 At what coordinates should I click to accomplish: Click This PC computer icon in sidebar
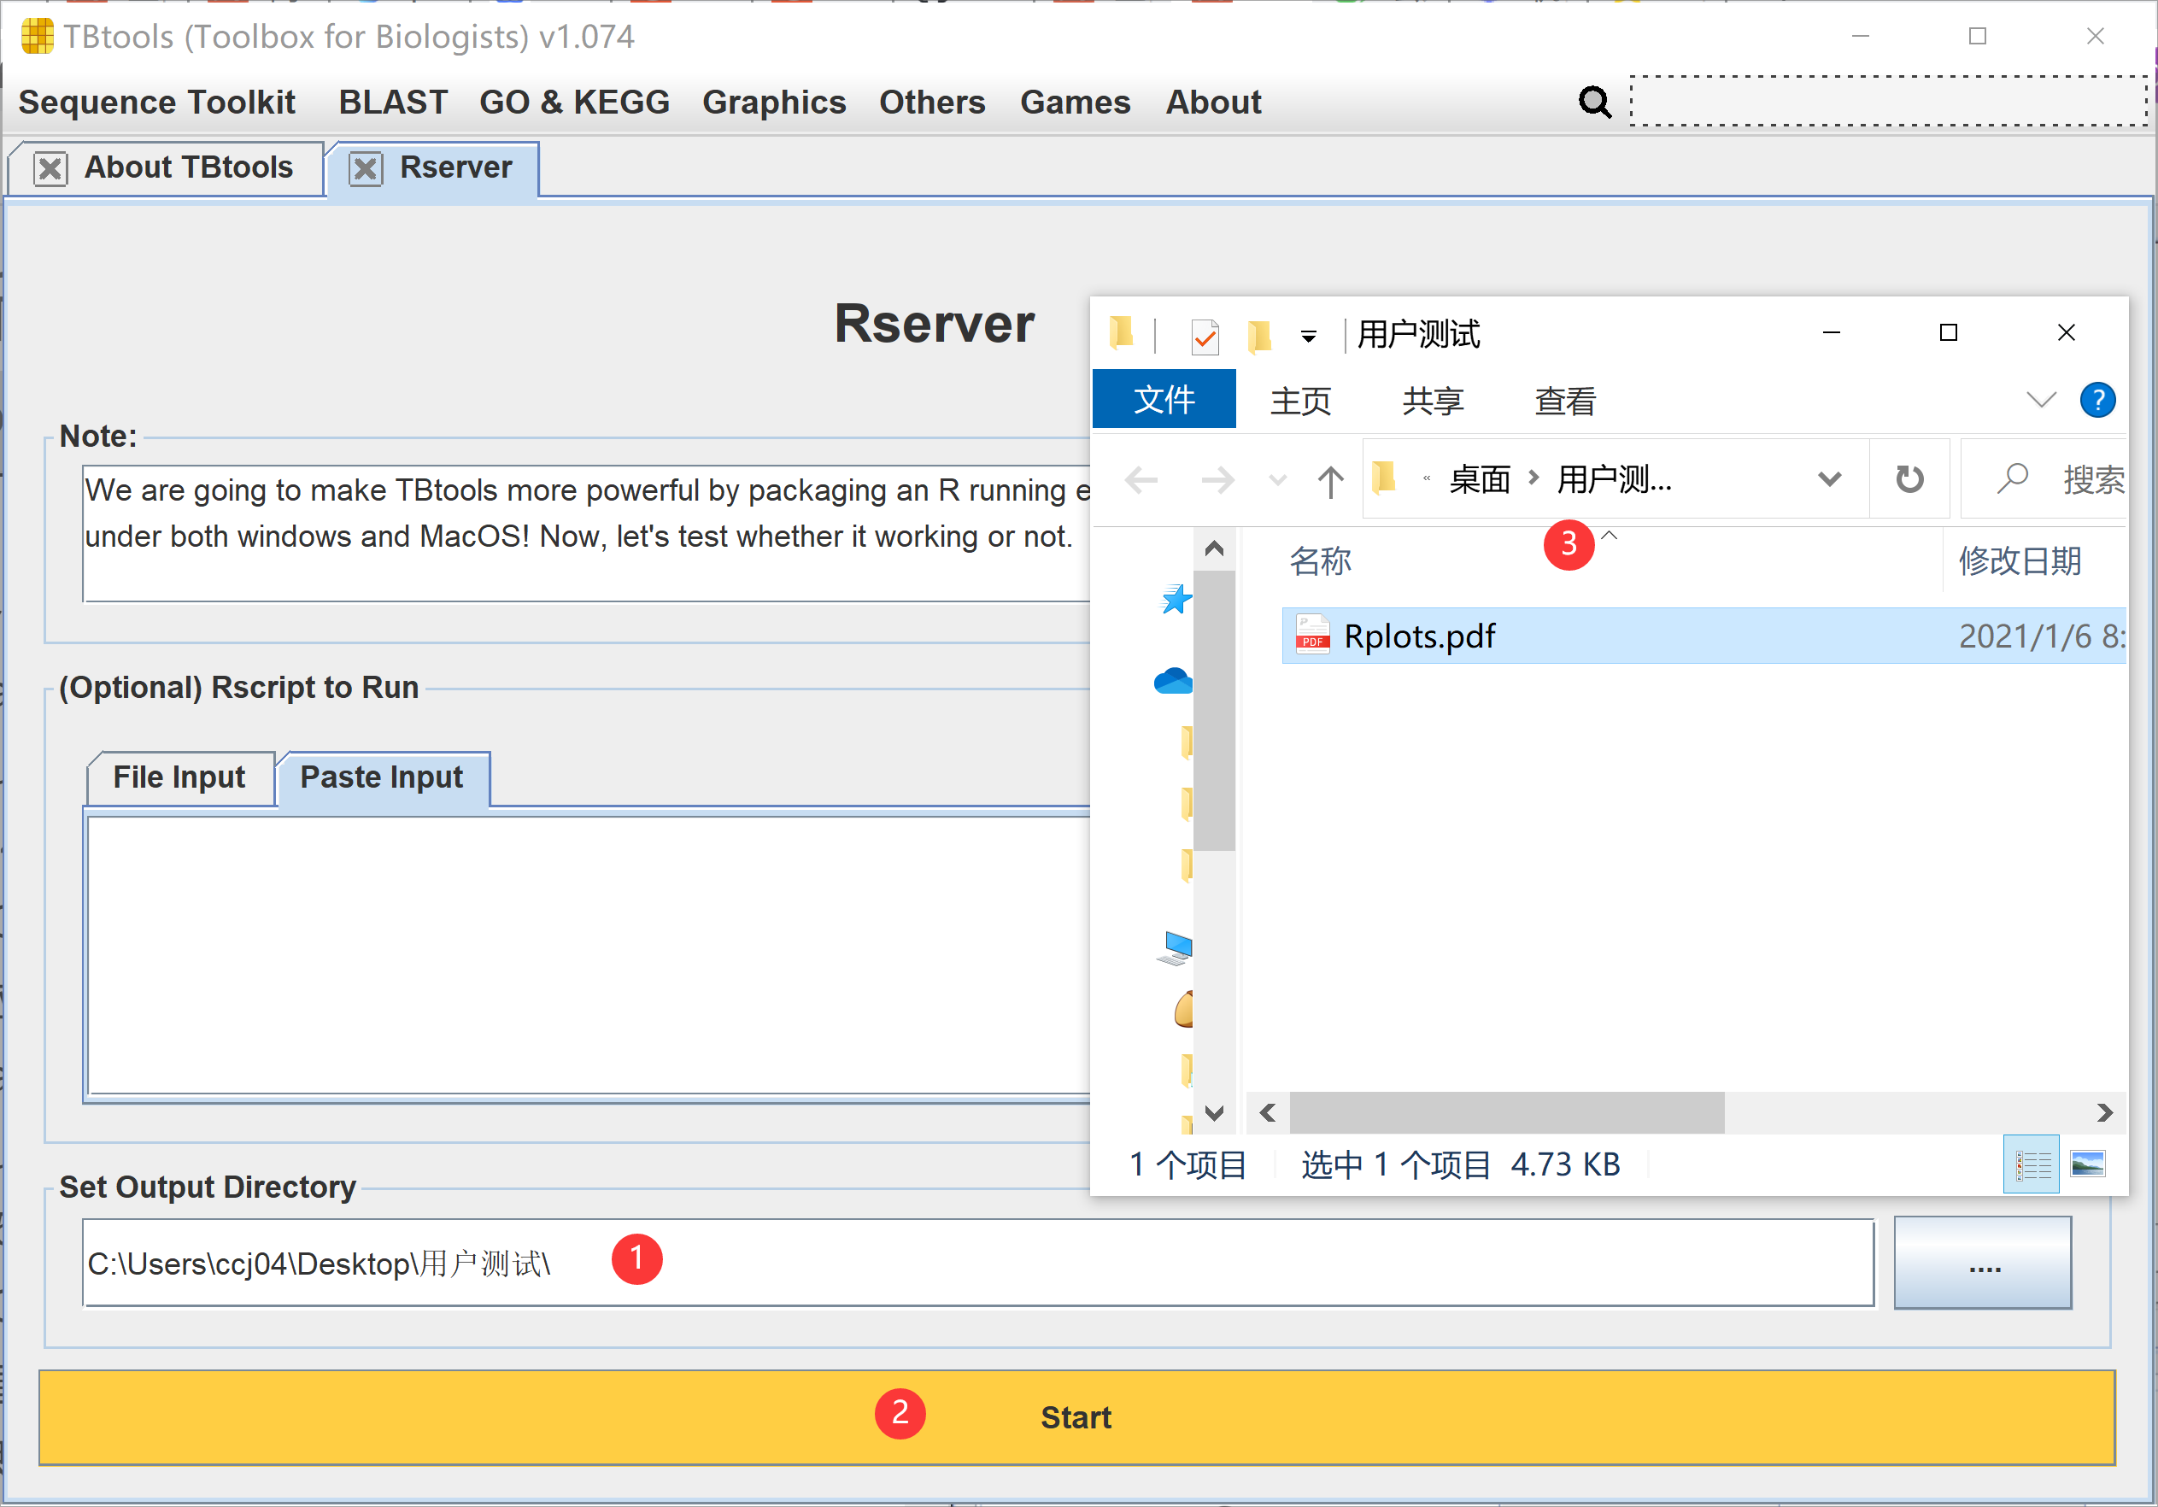point(1174,947)
